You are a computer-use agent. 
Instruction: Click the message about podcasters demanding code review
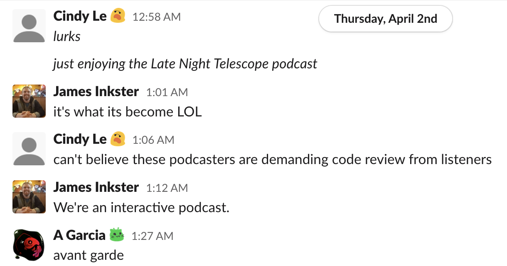click(273, 160)
